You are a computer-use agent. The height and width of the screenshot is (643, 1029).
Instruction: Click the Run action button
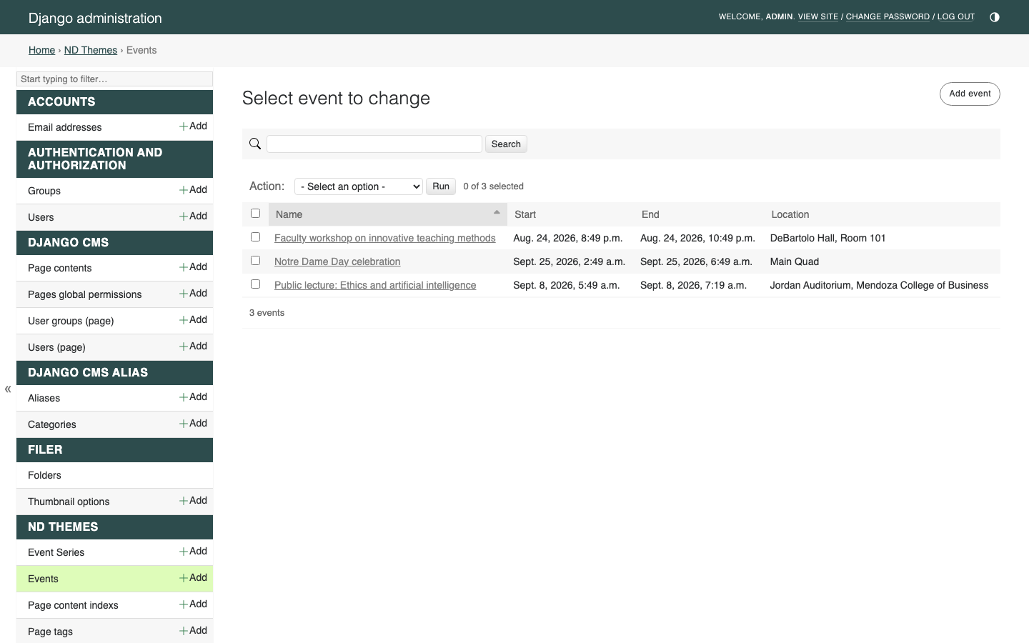[x=441, y=186]
